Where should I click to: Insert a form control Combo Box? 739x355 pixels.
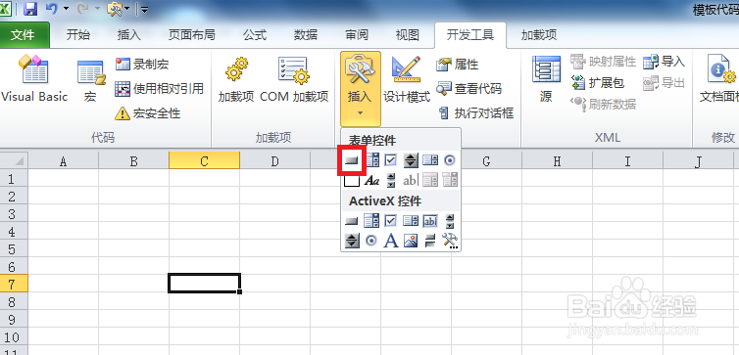(x=371, y=160)
